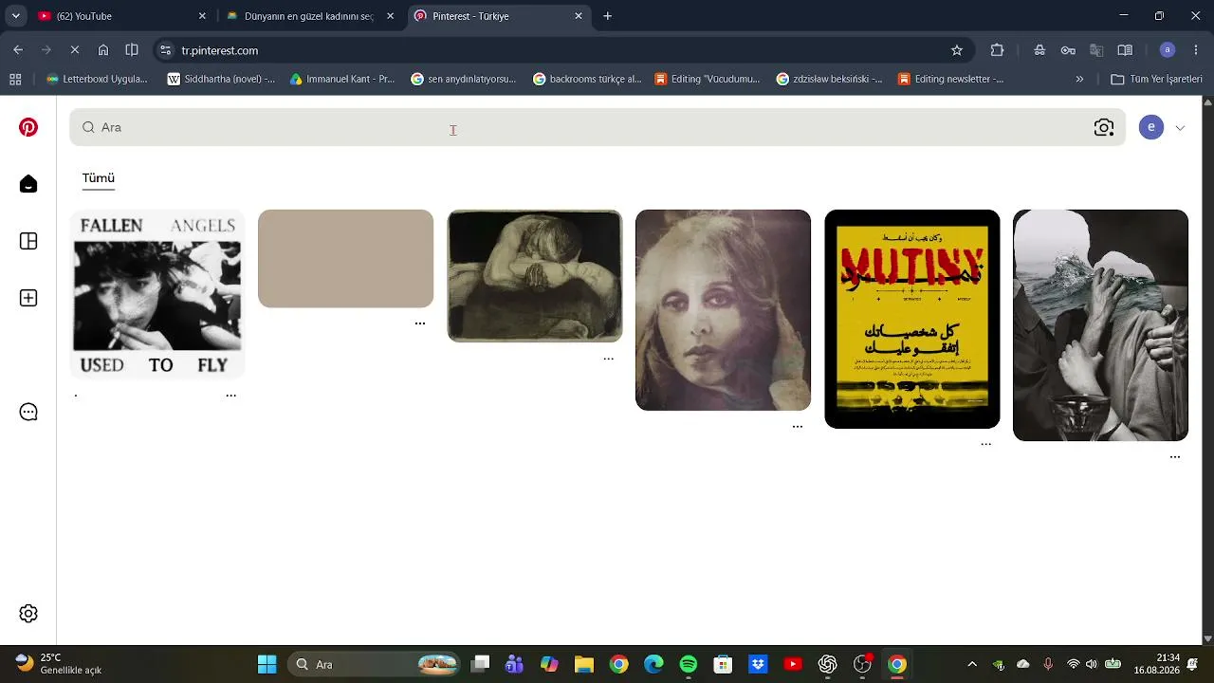Open the 'backrooms türkçe al...' bookmark

[587, 80]
